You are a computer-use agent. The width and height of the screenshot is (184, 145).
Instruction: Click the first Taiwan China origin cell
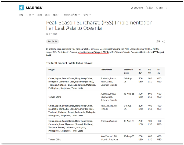point(55,97)
